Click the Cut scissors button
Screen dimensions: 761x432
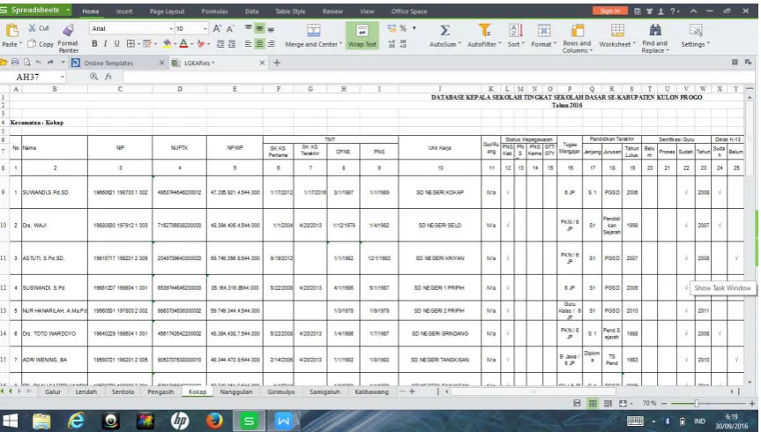click(38, 28)
